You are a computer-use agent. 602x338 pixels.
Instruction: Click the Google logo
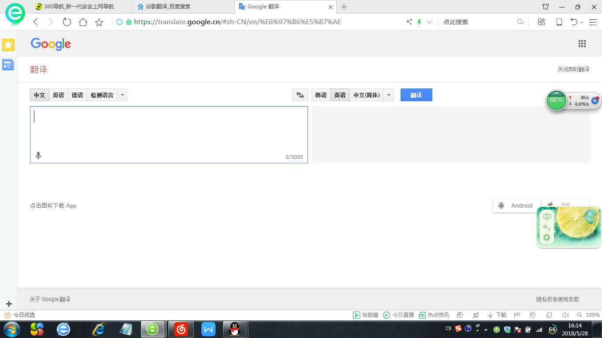tap(51, 44)
